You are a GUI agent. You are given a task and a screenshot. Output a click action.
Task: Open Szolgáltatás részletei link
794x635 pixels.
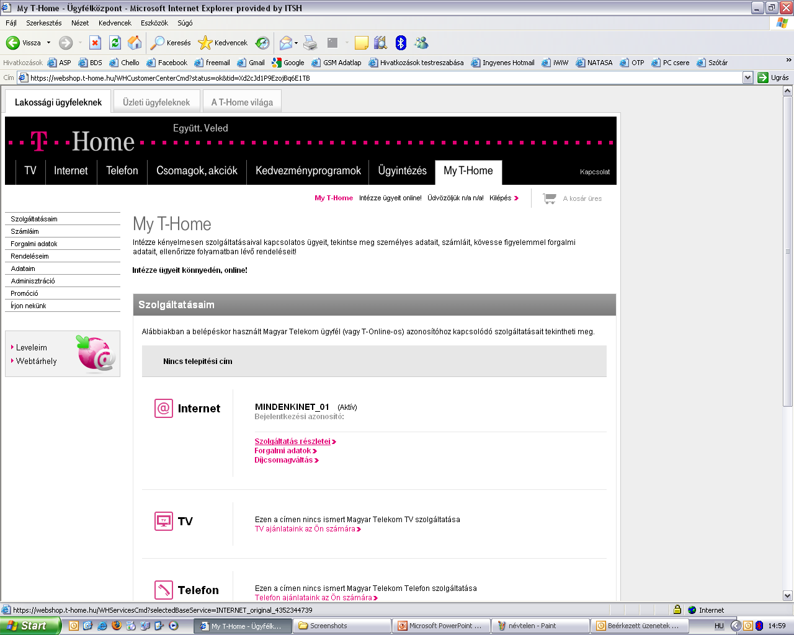pos(295,442)
